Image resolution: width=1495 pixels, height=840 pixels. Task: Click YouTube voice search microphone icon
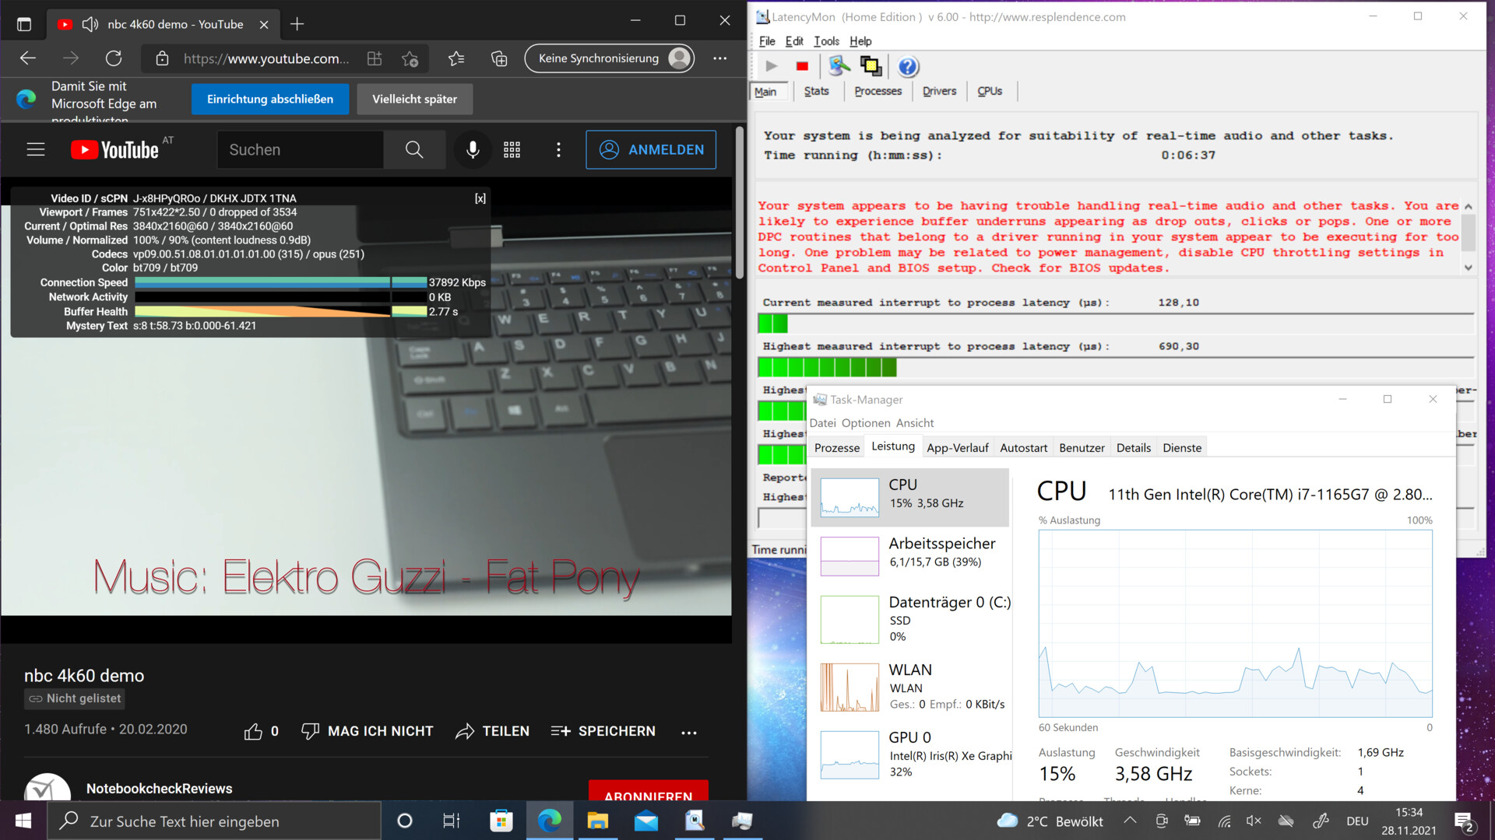(472, 149)
